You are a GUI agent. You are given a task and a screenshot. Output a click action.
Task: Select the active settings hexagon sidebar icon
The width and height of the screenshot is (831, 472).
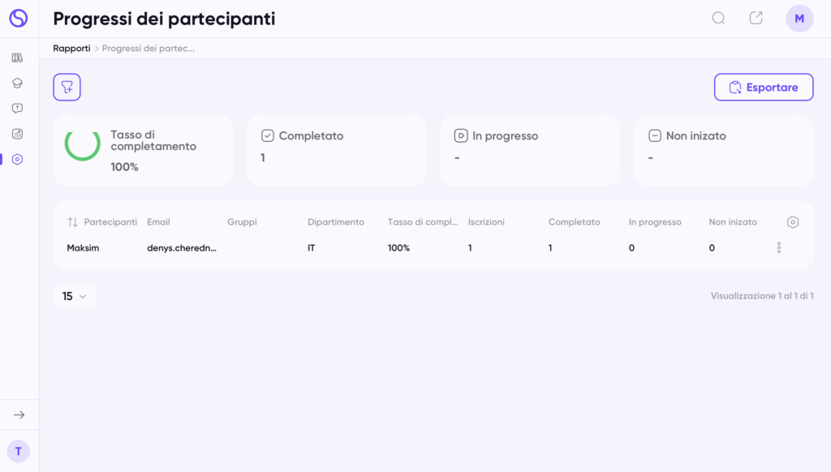click(18, 160)
